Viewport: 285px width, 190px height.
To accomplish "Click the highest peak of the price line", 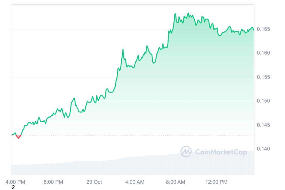I will coord(188,13).
